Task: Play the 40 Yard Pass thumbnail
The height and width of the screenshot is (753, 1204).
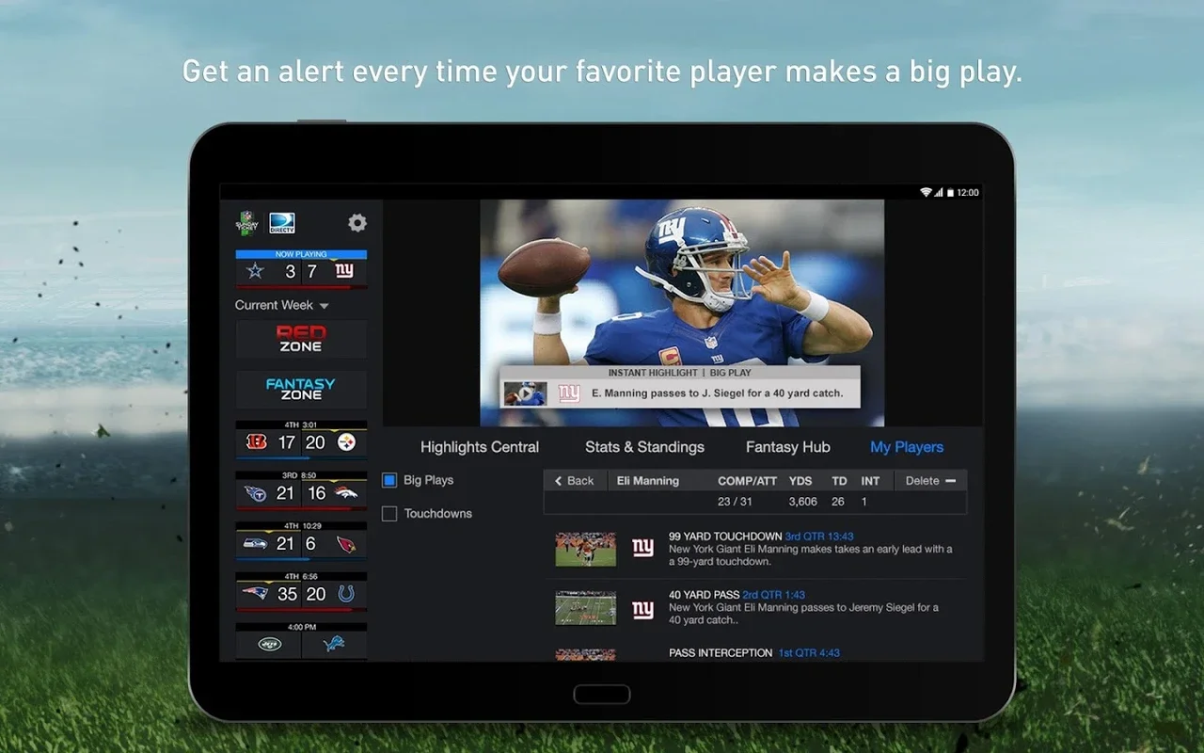Action: pos(585,608)
